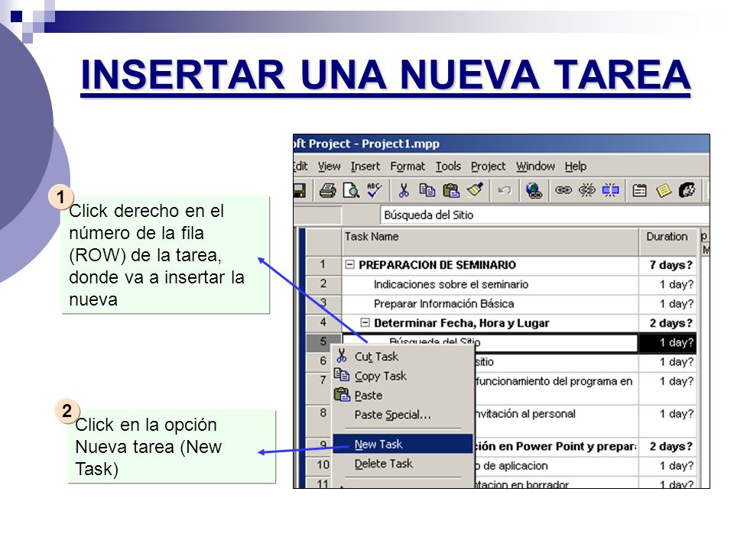Click 'PREPARACION DE SEMINARIO' task name
Viewport: 734px width, 550px height.
pos(437,265)
